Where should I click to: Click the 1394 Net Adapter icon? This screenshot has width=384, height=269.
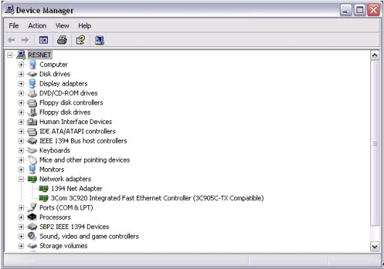pyautogui.click(x=43, y=189)
